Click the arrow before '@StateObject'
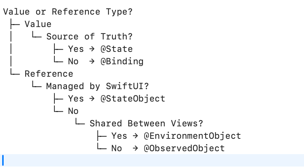This screenshot has height=168, width=304. (x=92, y=99)
